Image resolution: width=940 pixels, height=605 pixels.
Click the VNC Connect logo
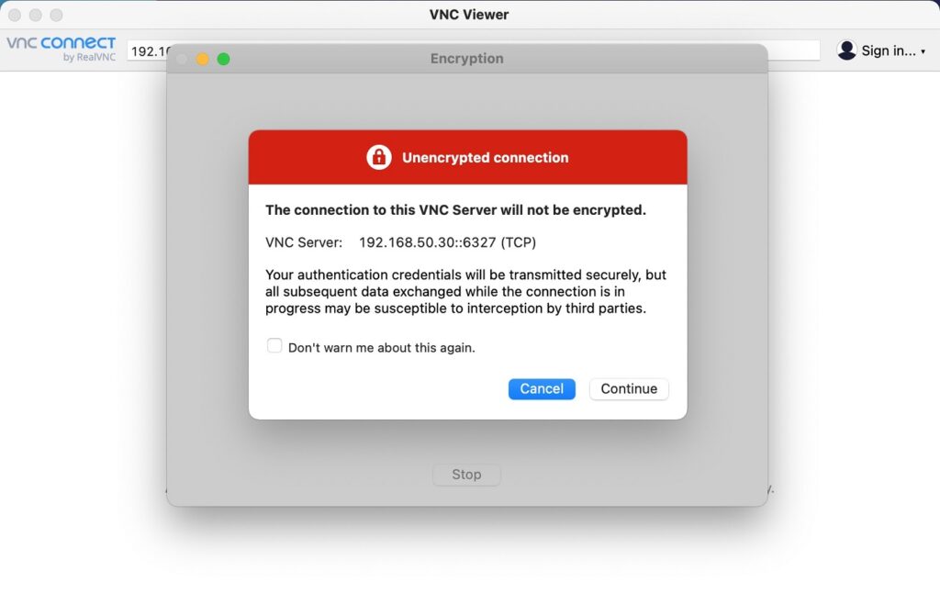(x=62, y=48)
